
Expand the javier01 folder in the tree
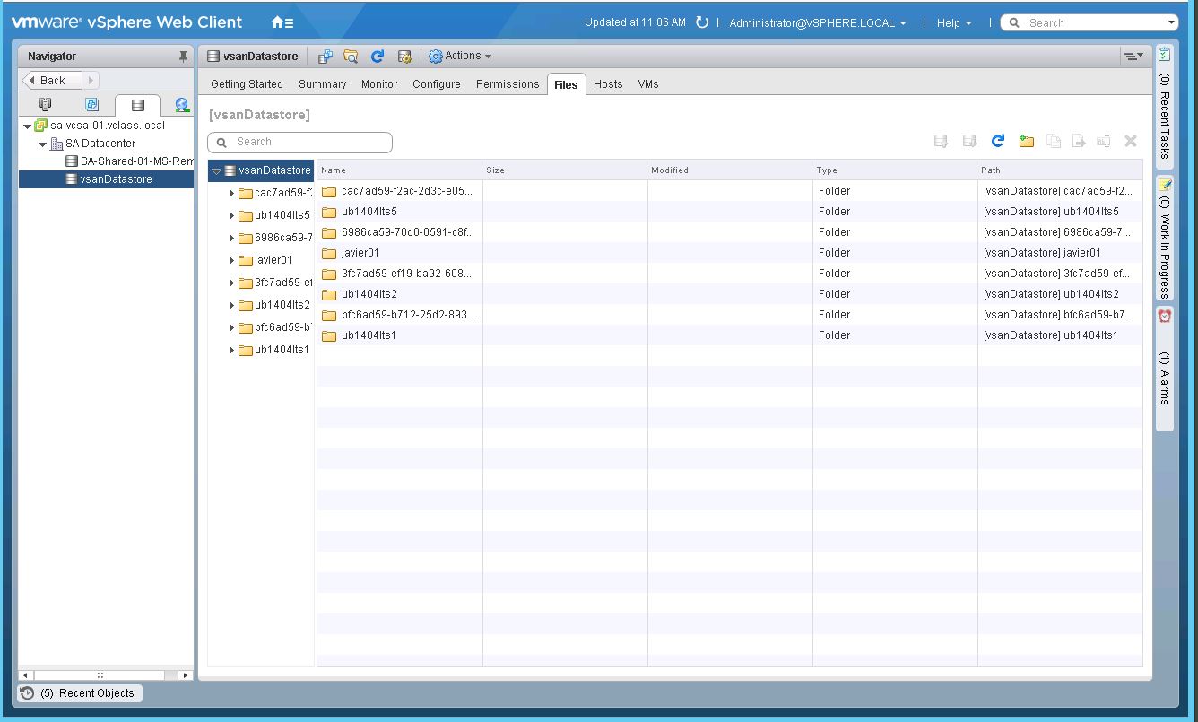(x=231, y=259)
